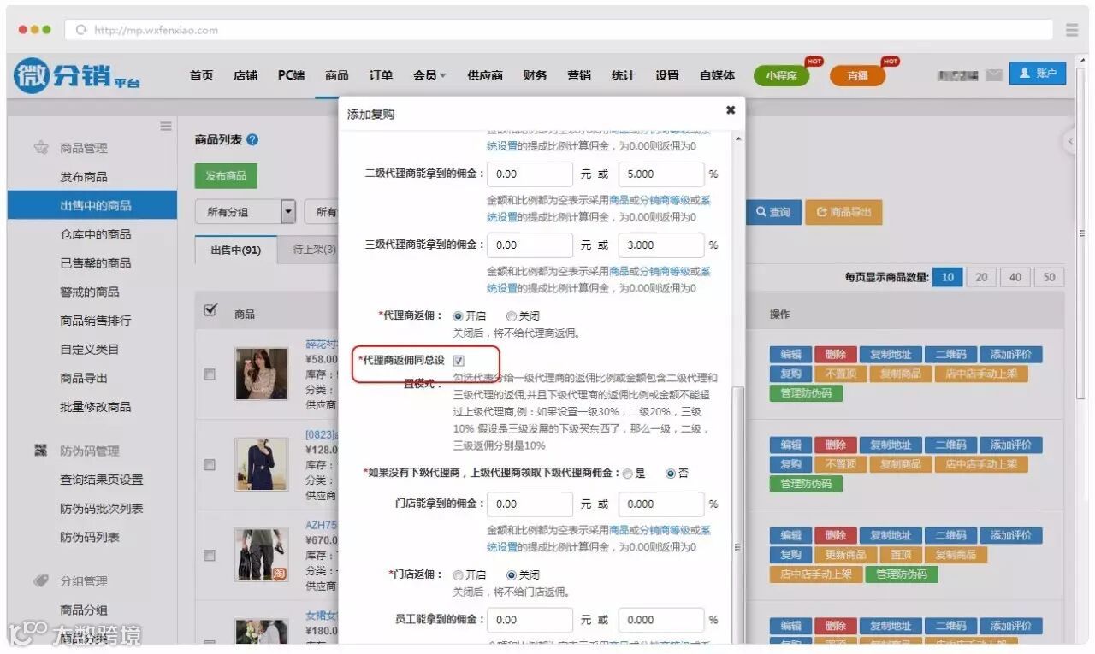Image resolution: width=1095 pixels, height=654 pixels.
Task: Click the 防伪码管理 QR icon in the sidebar
Action: tap(41, 451)
